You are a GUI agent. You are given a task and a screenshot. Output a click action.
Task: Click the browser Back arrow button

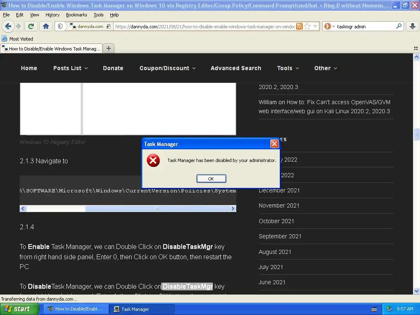coord(8,26)
